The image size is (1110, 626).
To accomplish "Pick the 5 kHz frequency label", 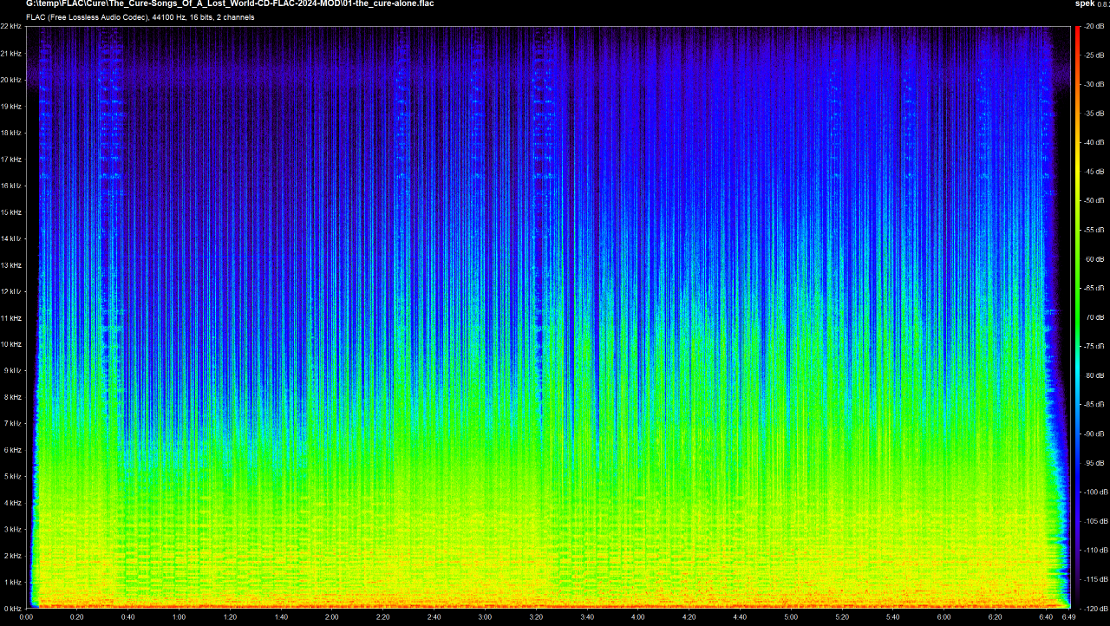I will pyautogui.click(x=13, y=476).
